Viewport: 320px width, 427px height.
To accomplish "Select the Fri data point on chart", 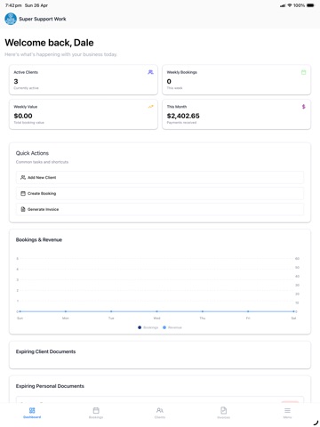I will coord(248,311).
